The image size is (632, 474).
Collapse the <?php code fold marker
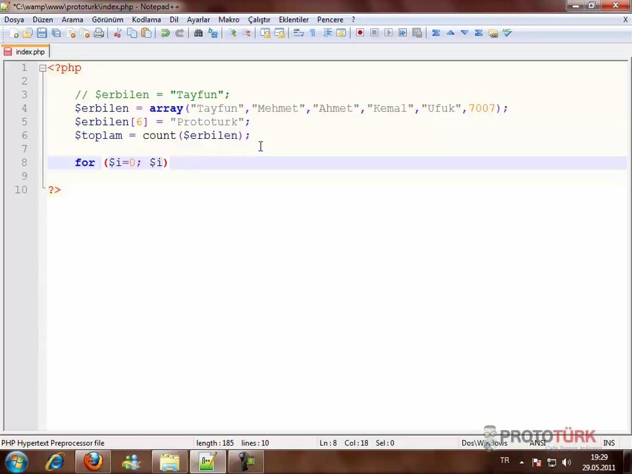[43, 68]
